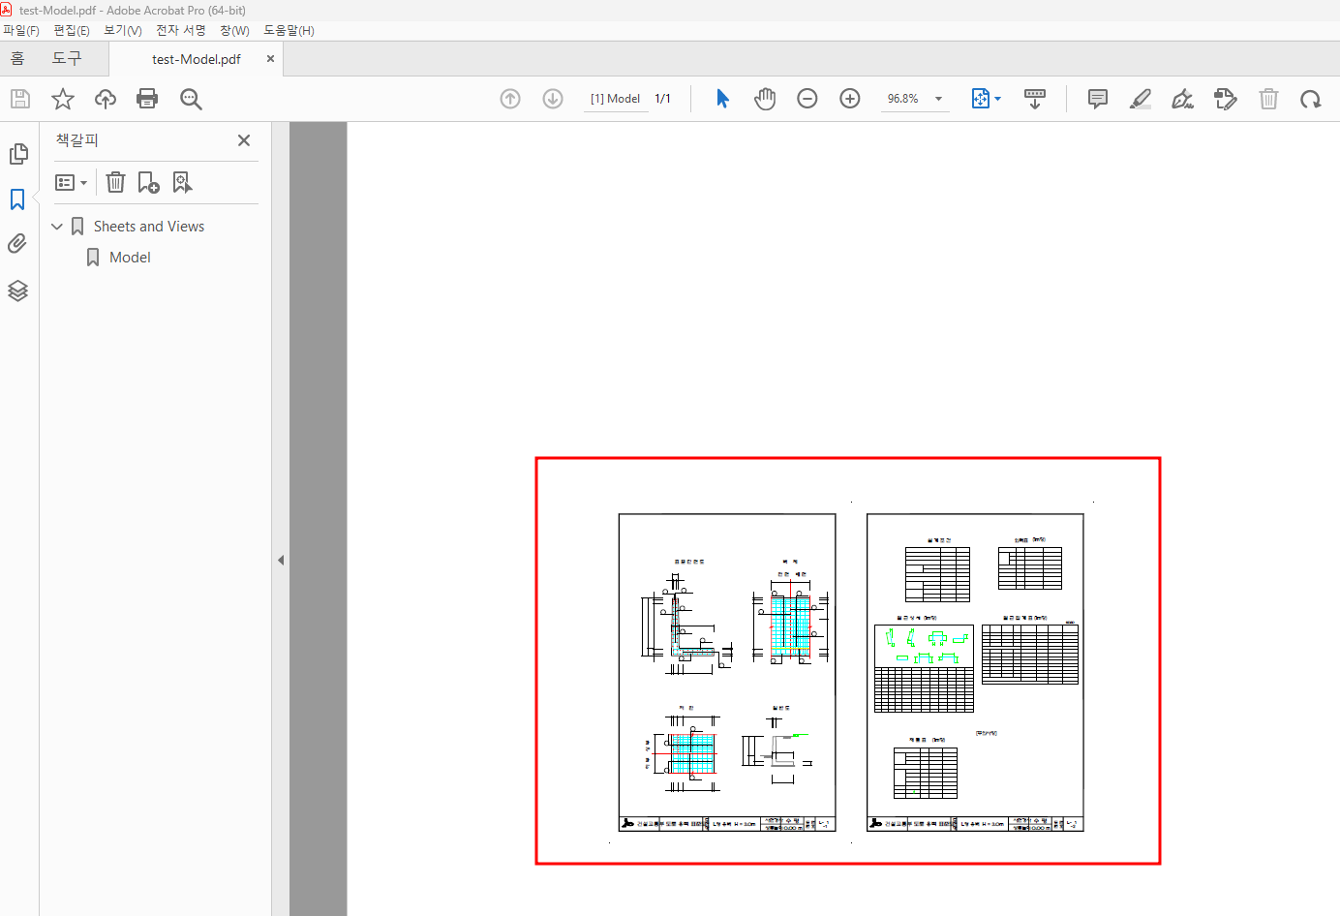The image size is (1340, 916).
Task: Click the Page Thumbnails panel icon
Action: (18, 153)
